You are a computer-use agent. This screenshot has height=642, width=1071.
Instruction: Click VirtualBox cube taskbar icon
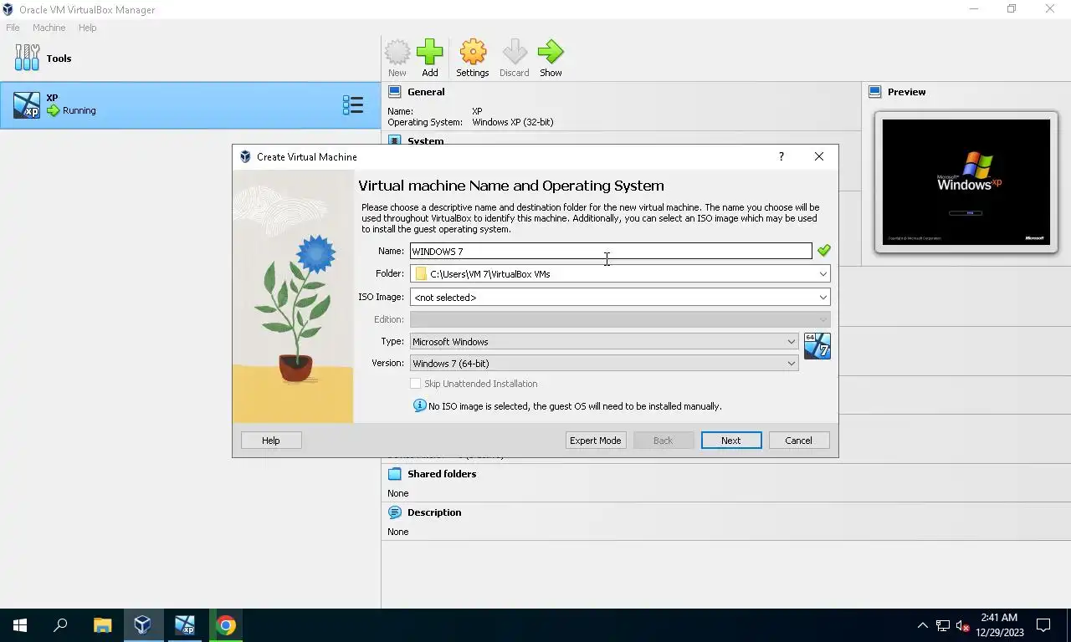click(142, 625)
